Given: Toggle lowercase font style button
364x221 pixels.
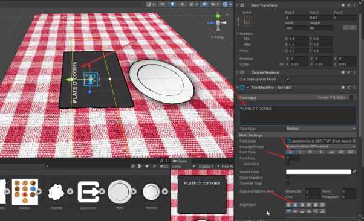Looking at the screenshot, I should [331, 152].
